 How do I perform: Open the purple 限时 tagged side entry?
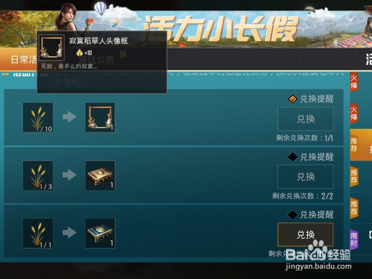tap(361, 239)
